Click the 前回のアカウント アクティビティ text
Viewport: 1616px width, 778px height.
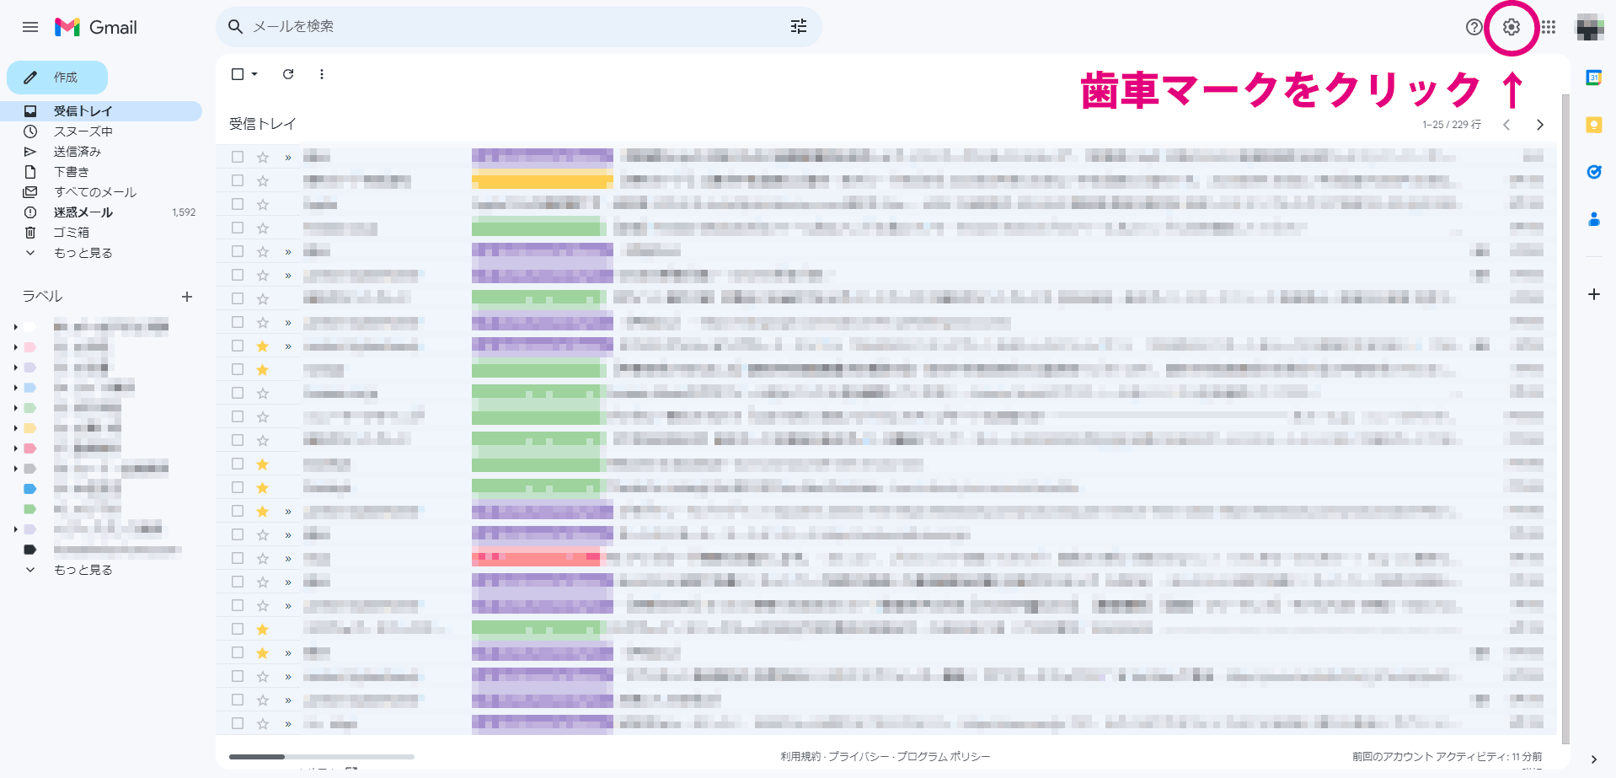coord(1447,756)
